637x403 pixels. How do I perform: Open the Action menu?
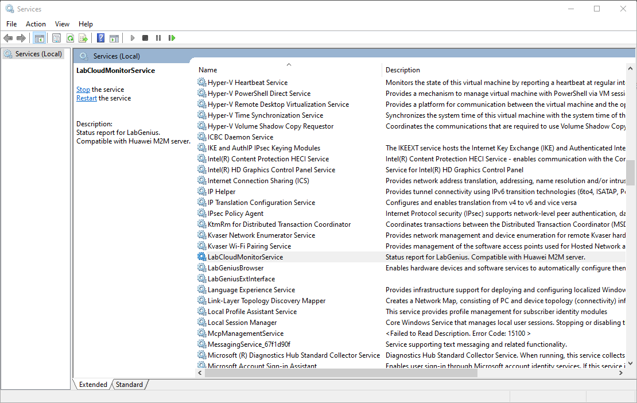click(x=36, y=24)
